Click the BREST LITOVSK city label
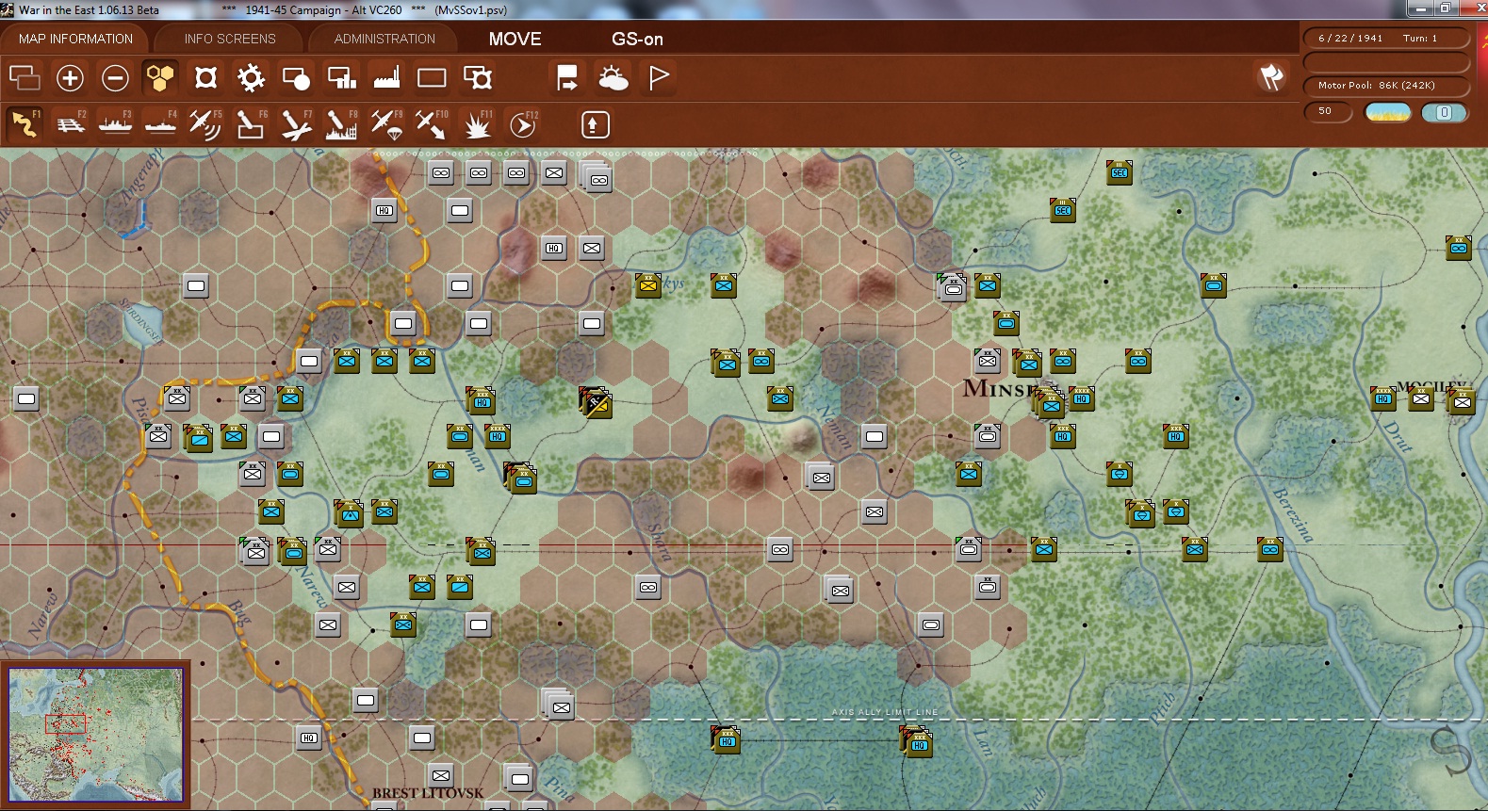Screen dimensions: 1488x811 coord(428,793)
